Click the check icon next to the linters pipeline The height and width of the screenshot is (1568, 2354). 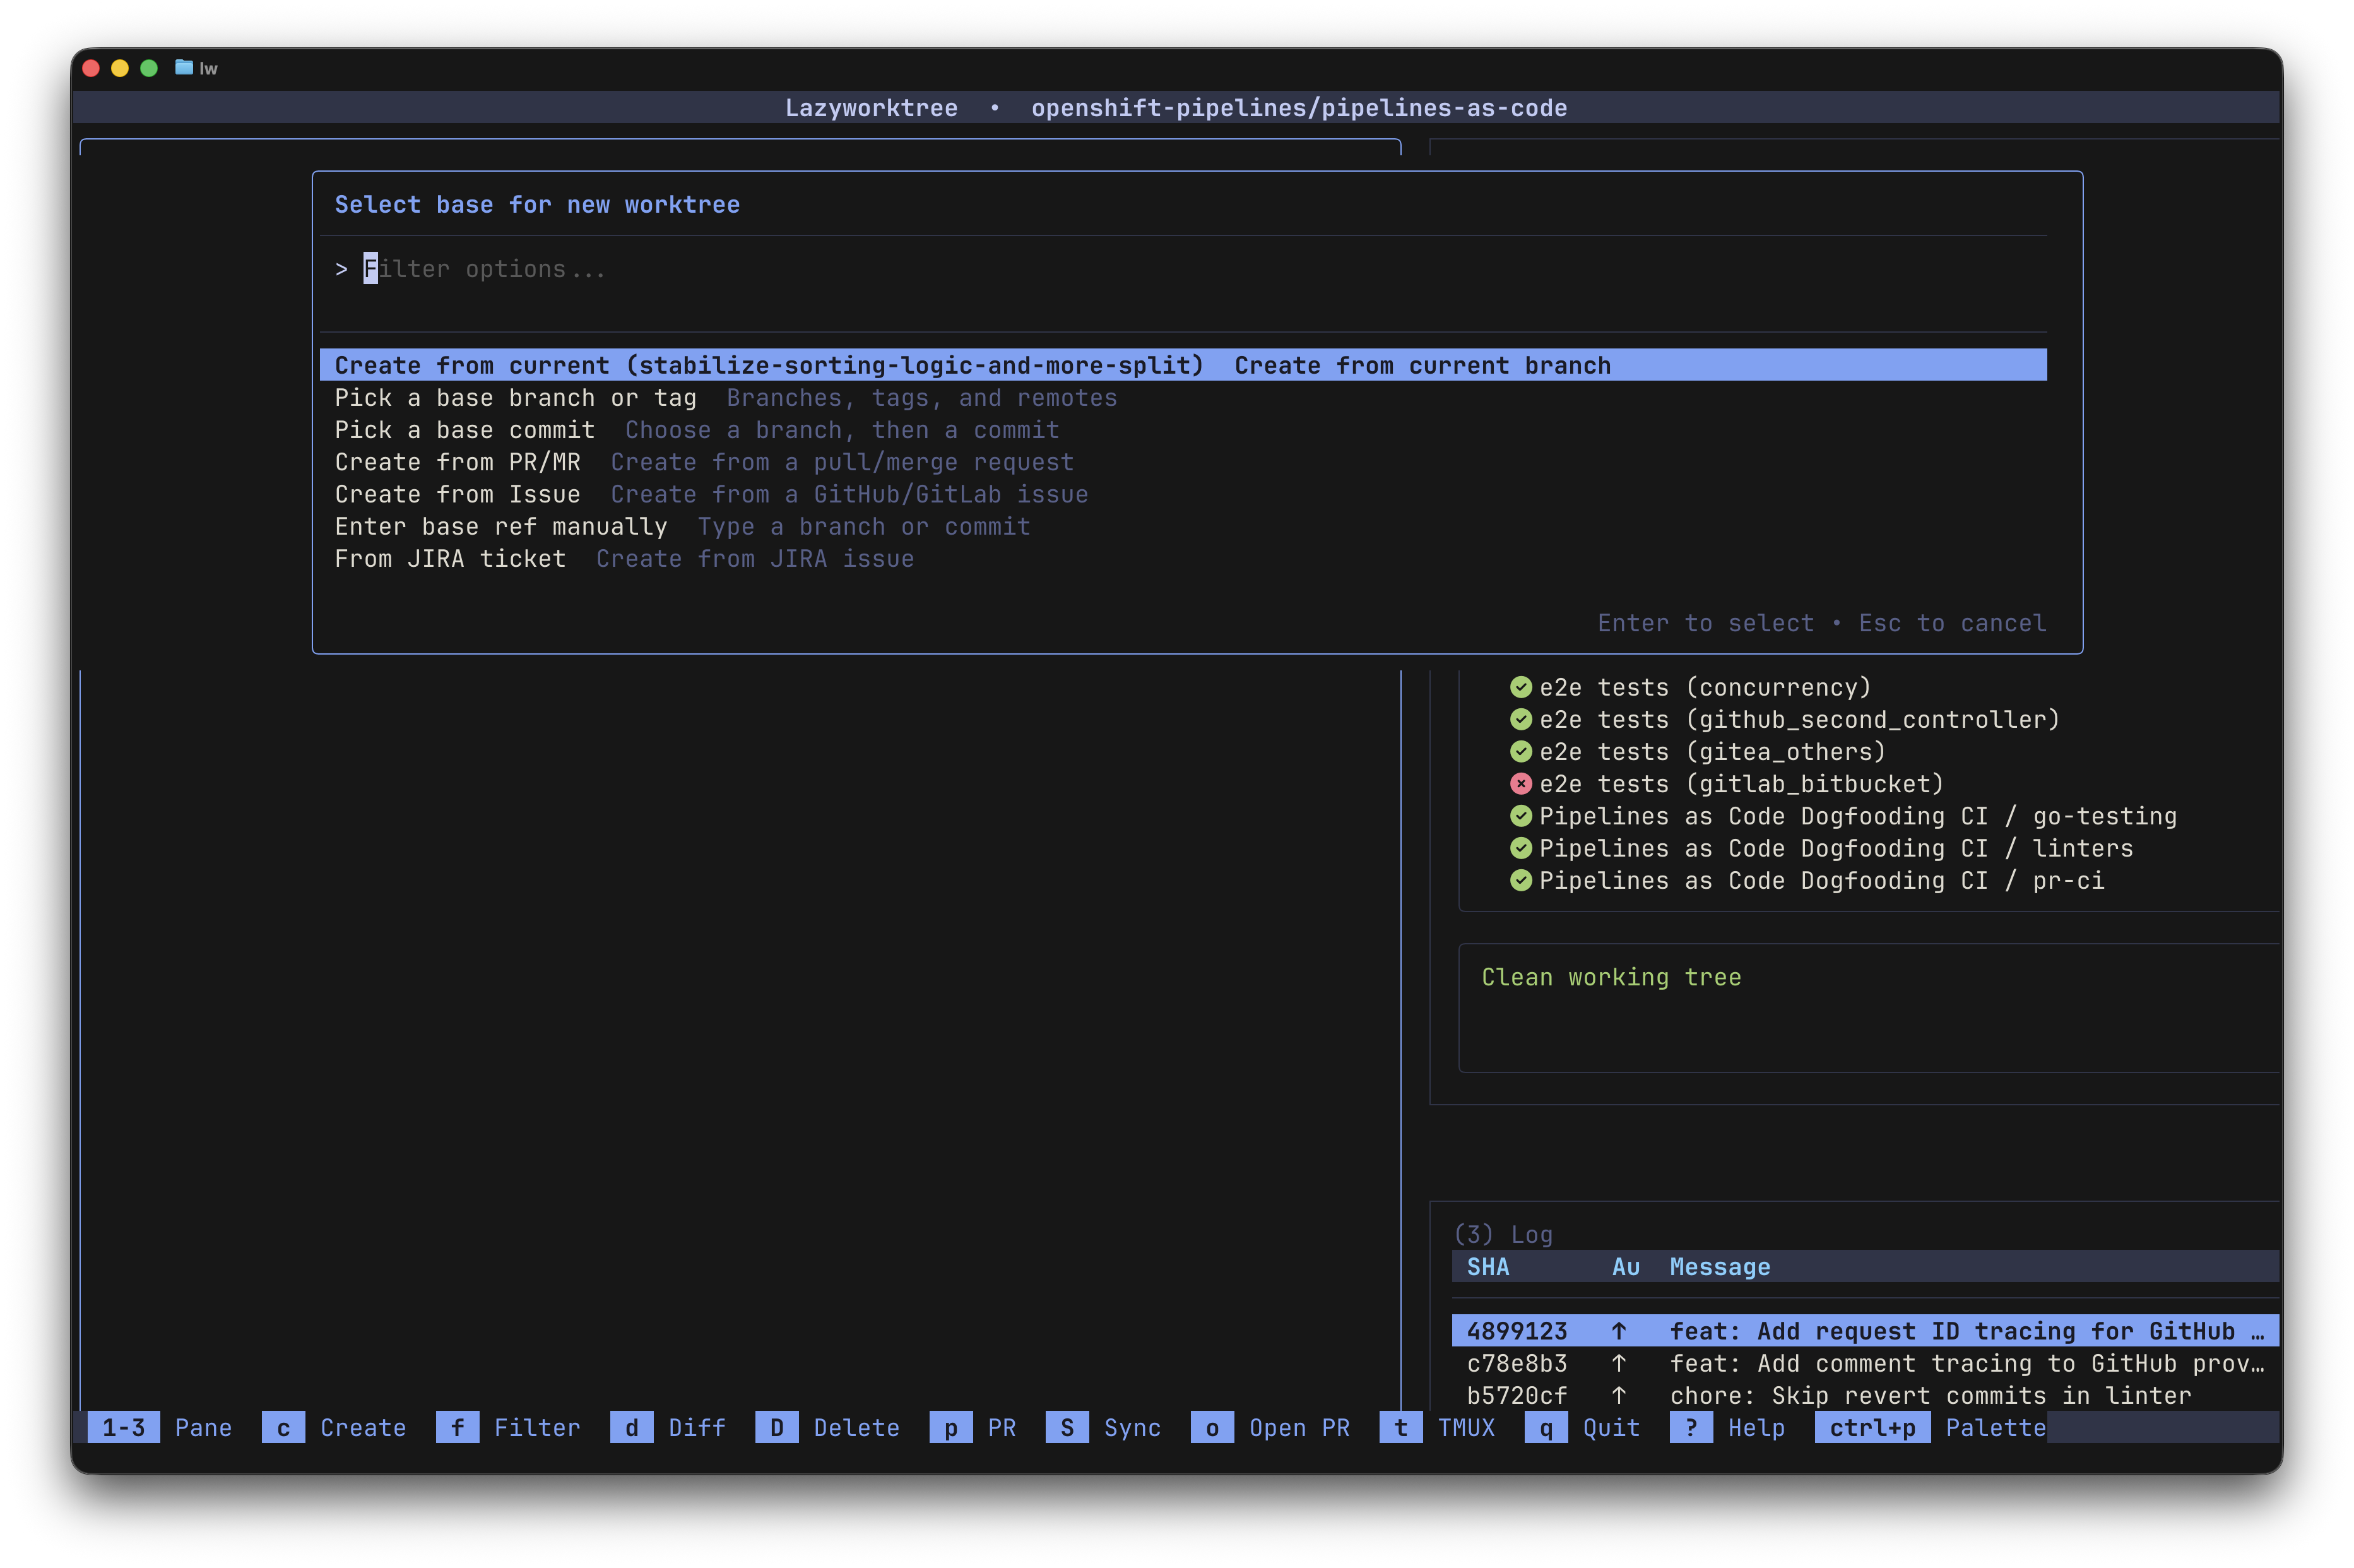coord(1520,848)
